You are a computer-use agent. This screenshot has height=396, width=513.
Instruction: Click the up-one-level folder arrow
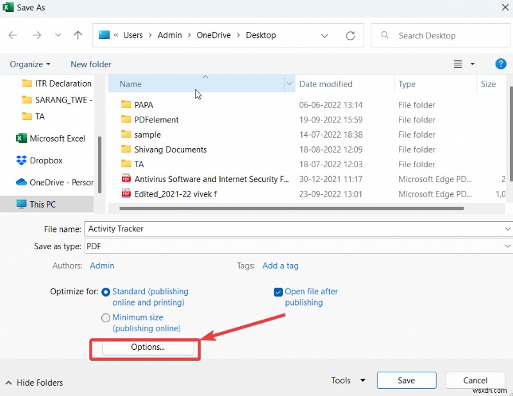point(78,35)
